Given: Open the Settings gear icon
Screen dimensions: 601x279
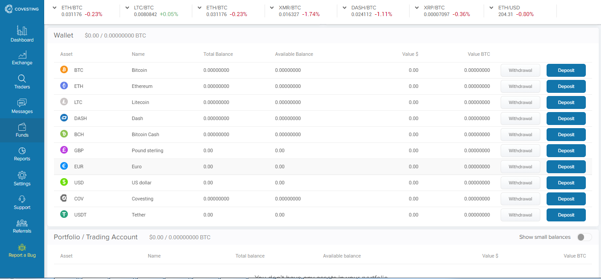Looking at the screenshot, I should point(22,175).
